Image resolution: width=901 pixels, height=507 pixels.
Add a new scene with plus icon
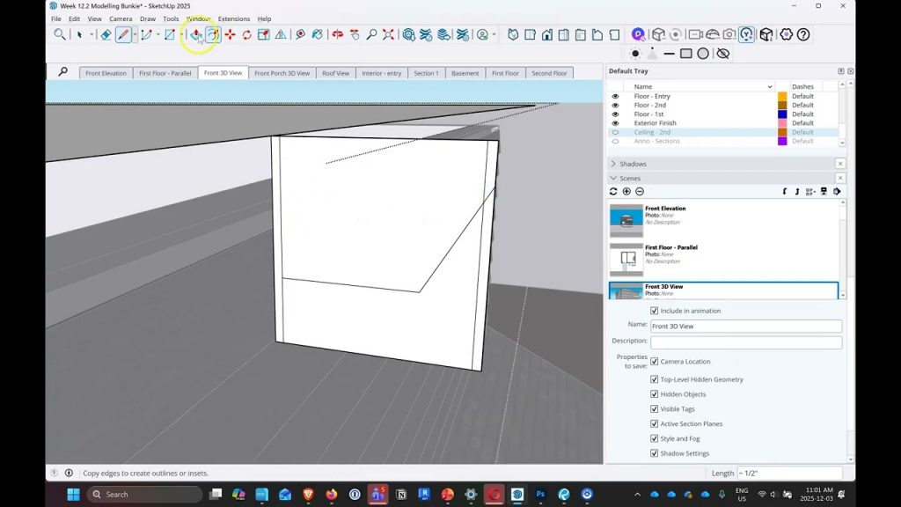click(626, 191)
